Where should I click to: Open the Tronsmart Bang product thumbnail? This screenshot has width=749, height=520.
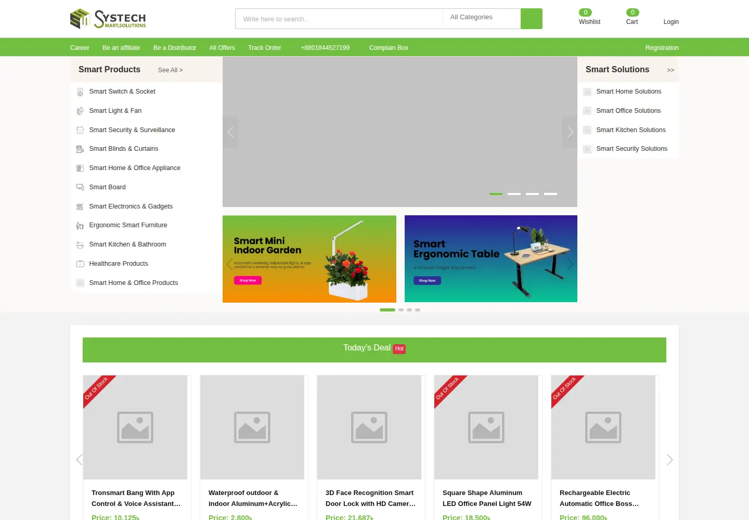click(x=135, y=427)
